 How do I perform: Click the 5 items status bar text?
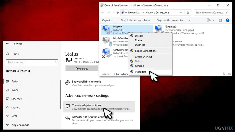pos(105,74)
